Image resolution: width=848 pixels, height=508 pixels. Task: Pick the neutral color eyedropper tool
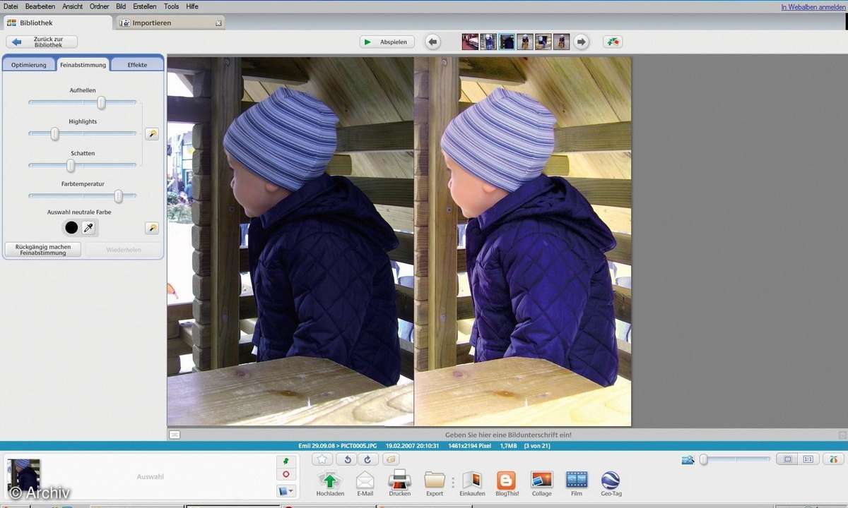point(88,227)
